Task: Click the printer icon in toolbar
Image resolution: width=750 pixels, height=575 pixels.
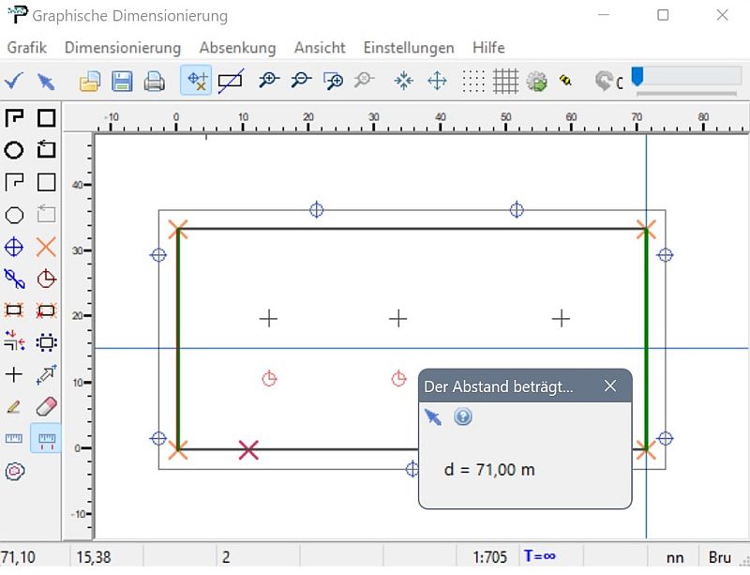Action: pos(154,82)
